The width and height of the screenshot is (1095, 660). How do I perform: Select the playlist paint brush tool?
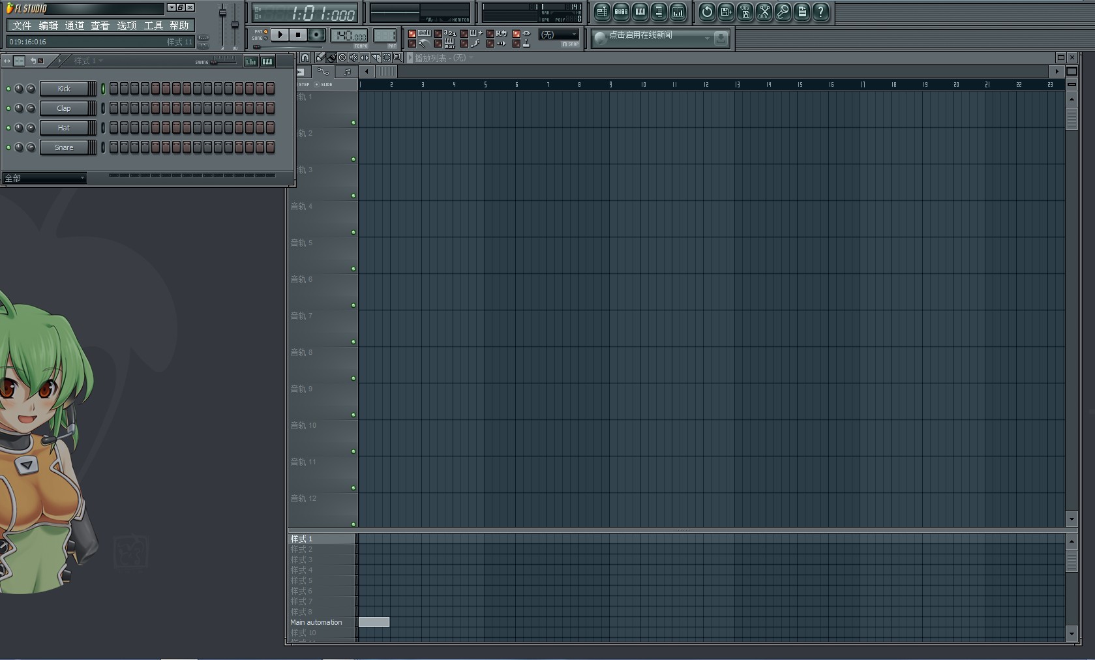tap(331, 57)
